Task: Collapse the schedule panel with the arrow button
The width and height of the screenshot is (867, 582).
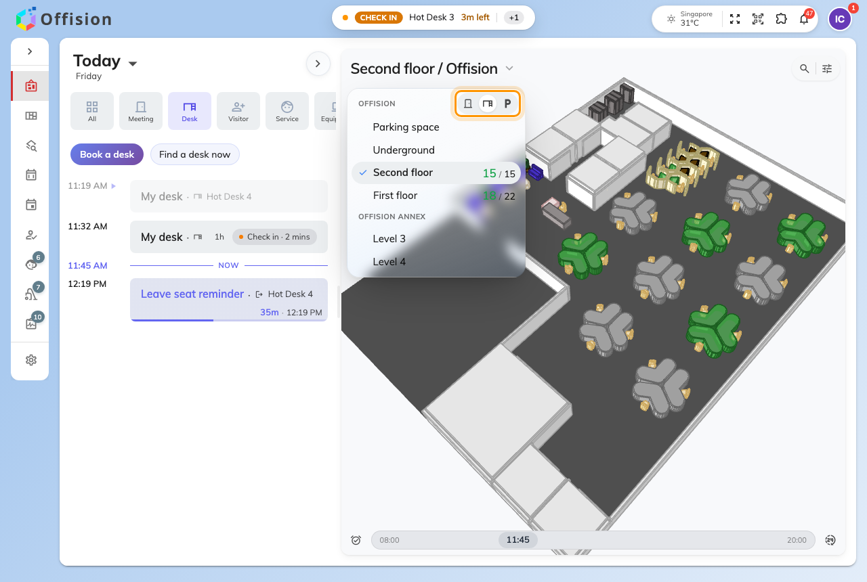Action: (318, 64)
